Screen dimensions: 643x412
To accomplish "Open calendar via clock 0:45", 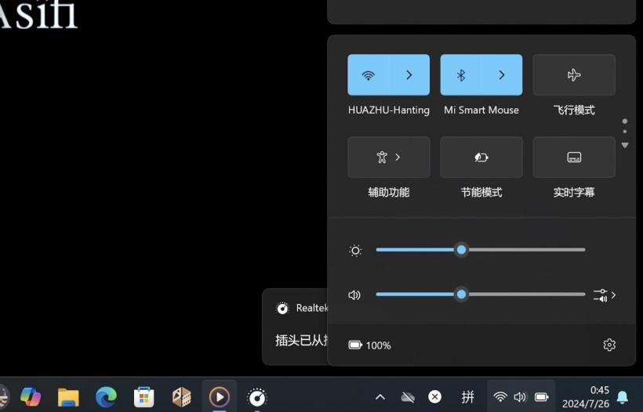I will 586,397.
